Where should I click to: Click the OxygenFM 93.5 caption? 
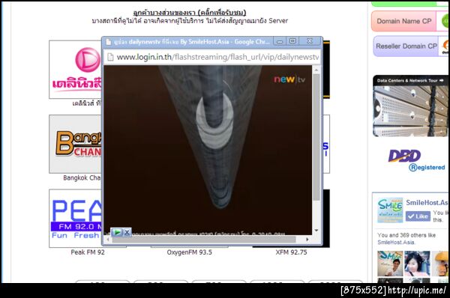coord(190,252)
